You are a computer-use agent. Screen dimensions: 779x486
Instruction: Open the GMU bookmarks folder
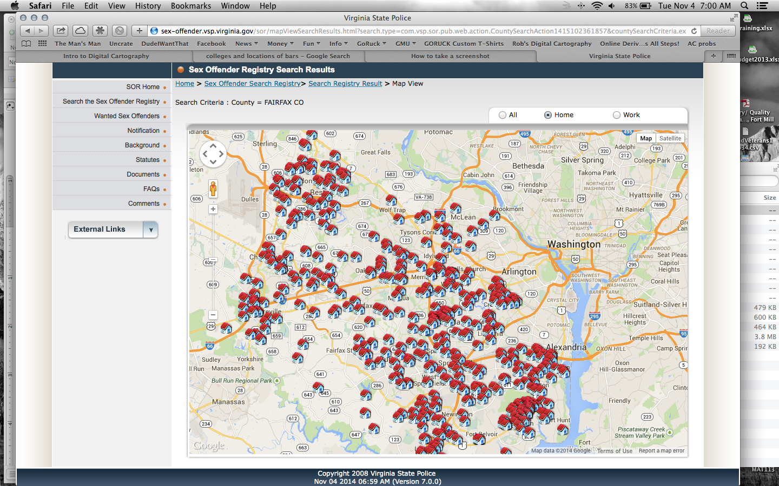(x=406, y=44)
